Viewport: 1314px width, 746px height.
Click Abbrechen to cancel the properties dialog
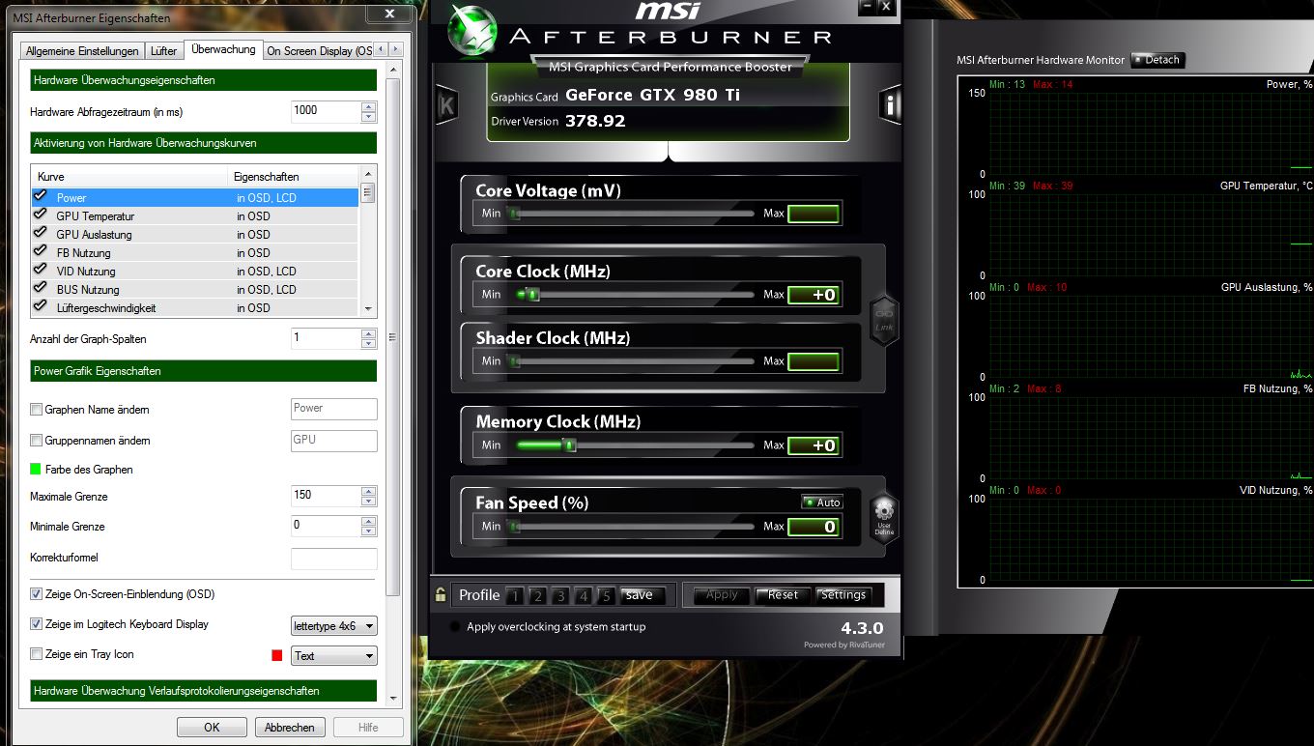click(x=290, y=728)
